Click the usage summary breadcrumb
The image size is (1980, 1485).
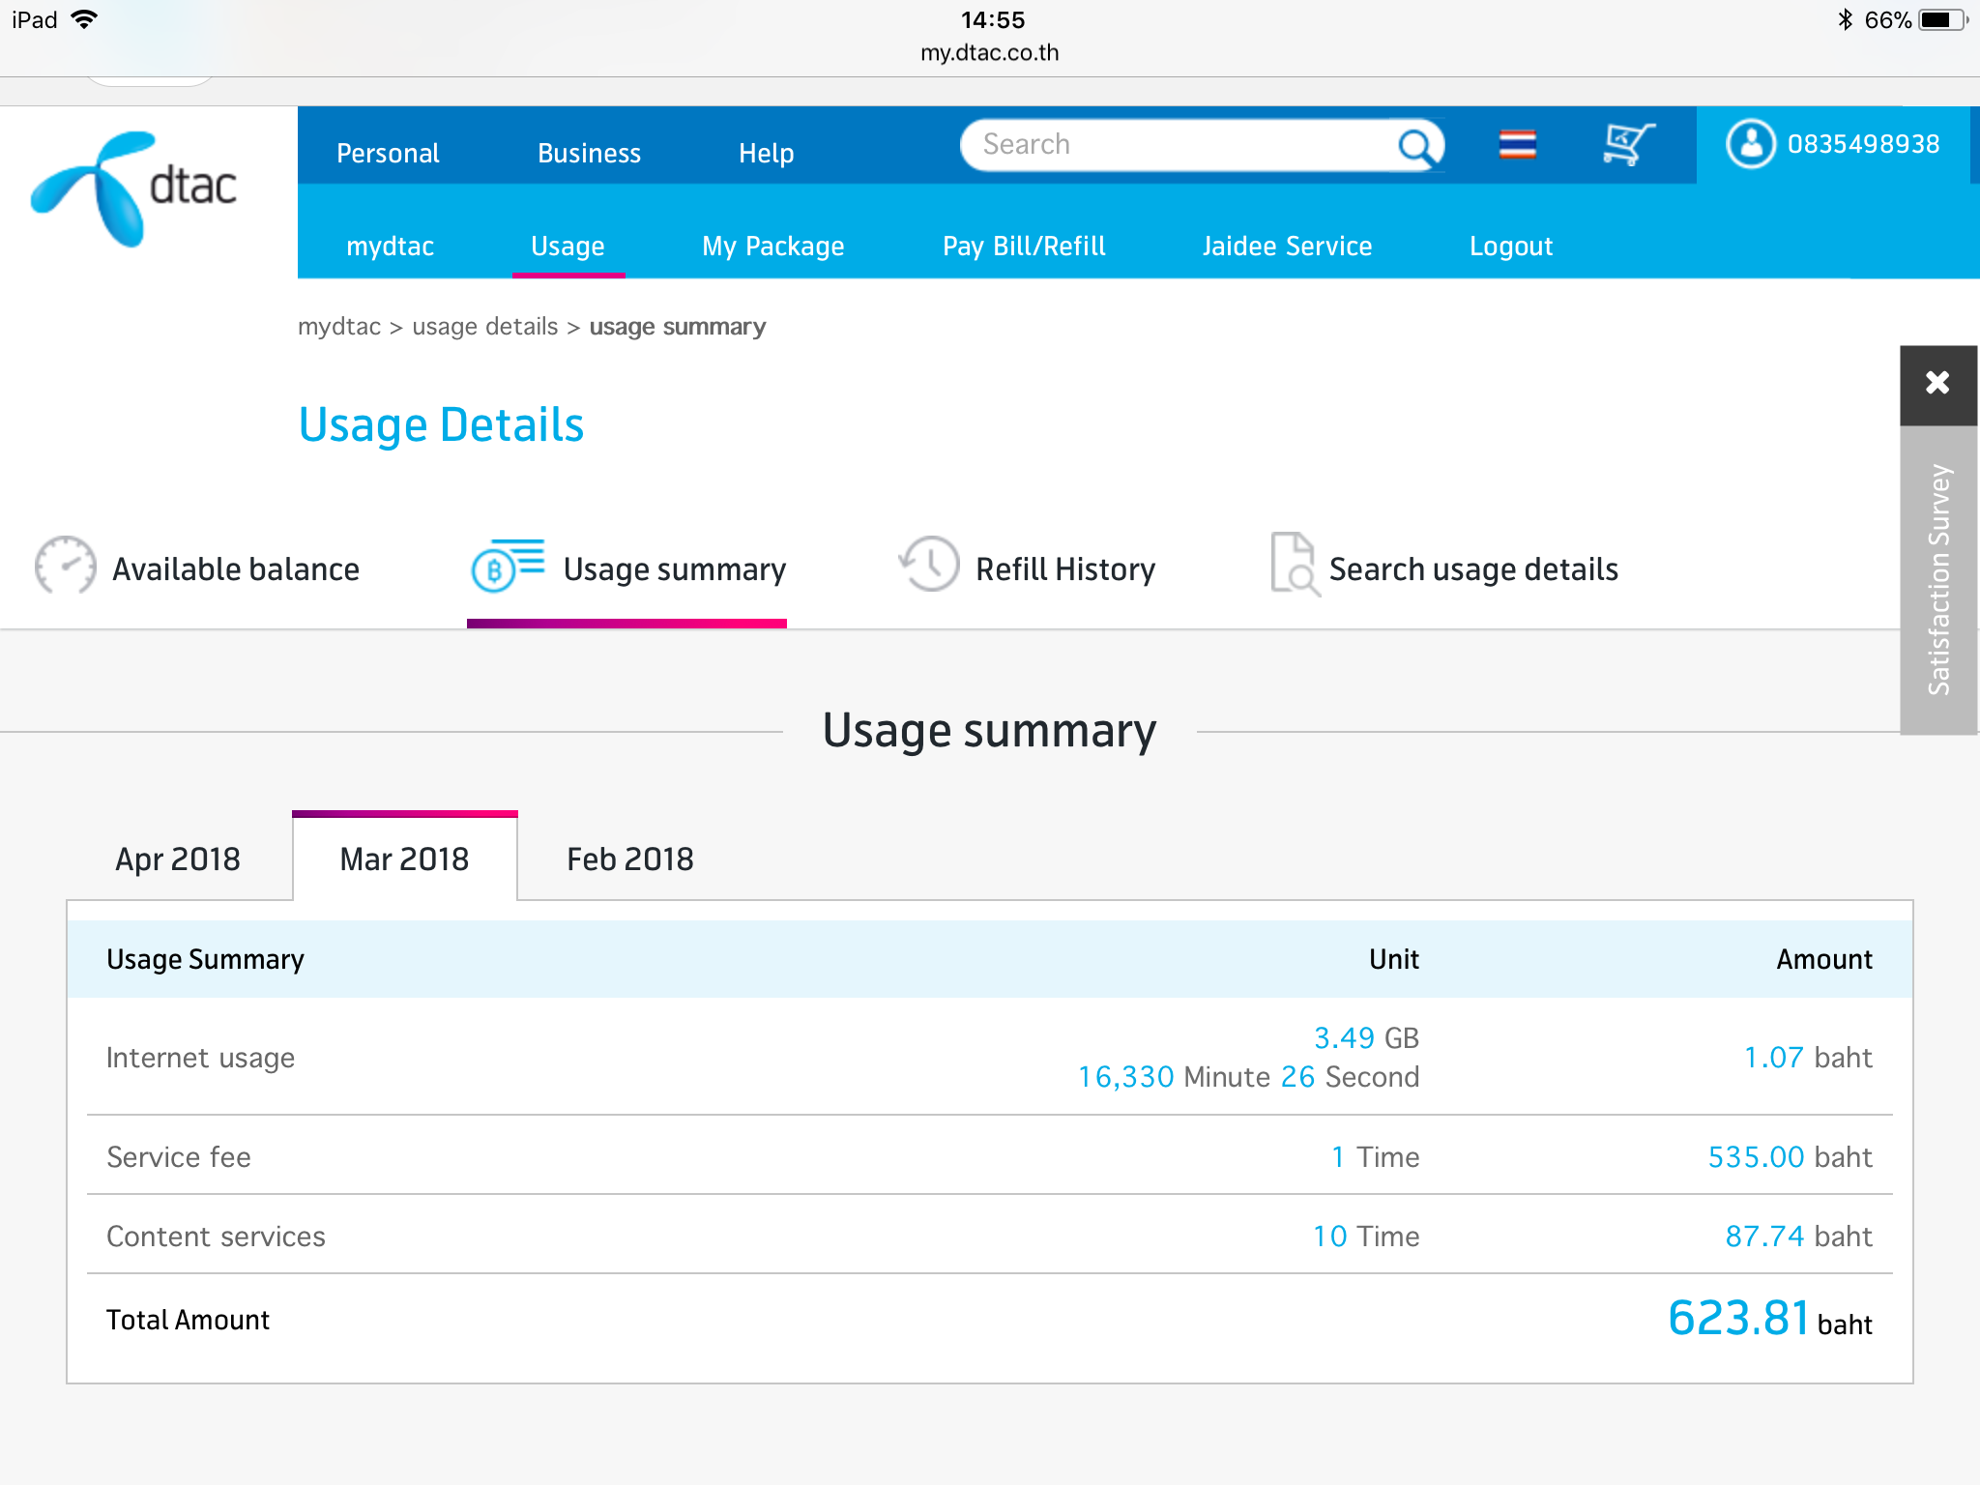678,327
